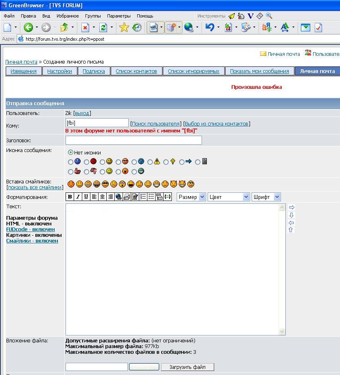
Task: Apply Underline formatting to text
Action: click(86, 197)
